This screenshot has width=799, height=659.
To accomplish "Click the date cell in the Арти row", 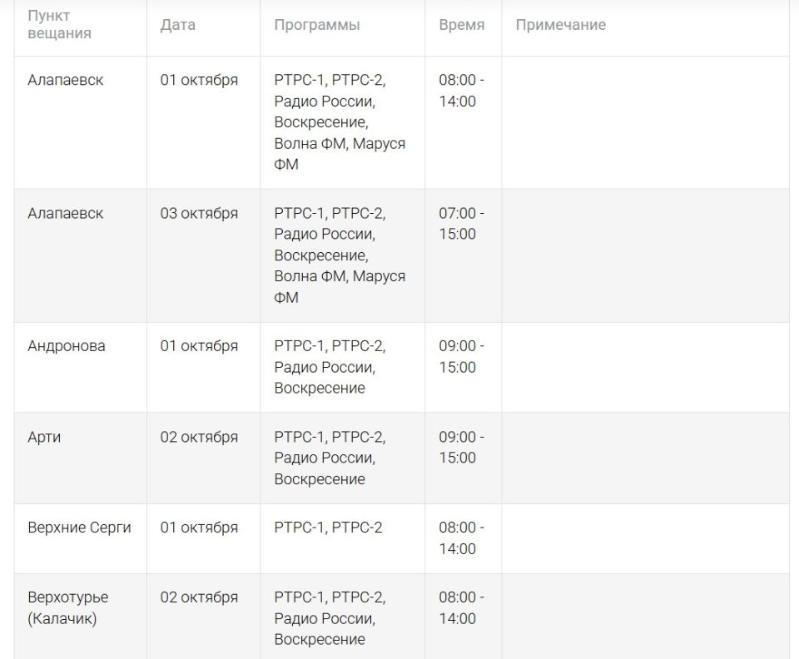I will (x=199, y=437).
